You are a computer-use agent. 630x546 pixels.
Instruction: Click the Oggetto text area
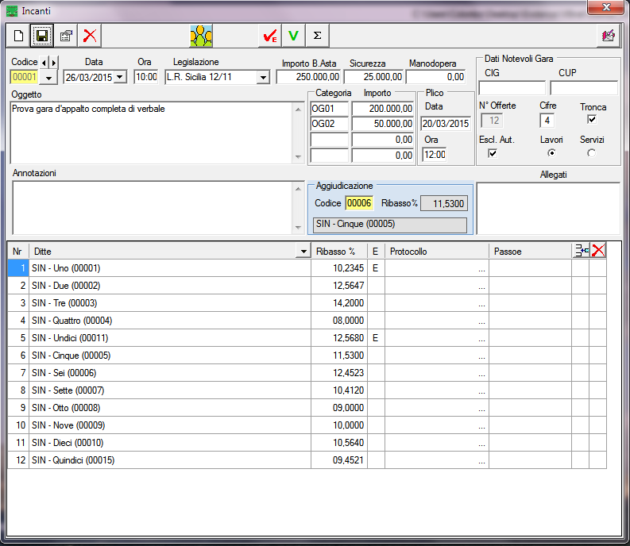click(x=152, y=133)
